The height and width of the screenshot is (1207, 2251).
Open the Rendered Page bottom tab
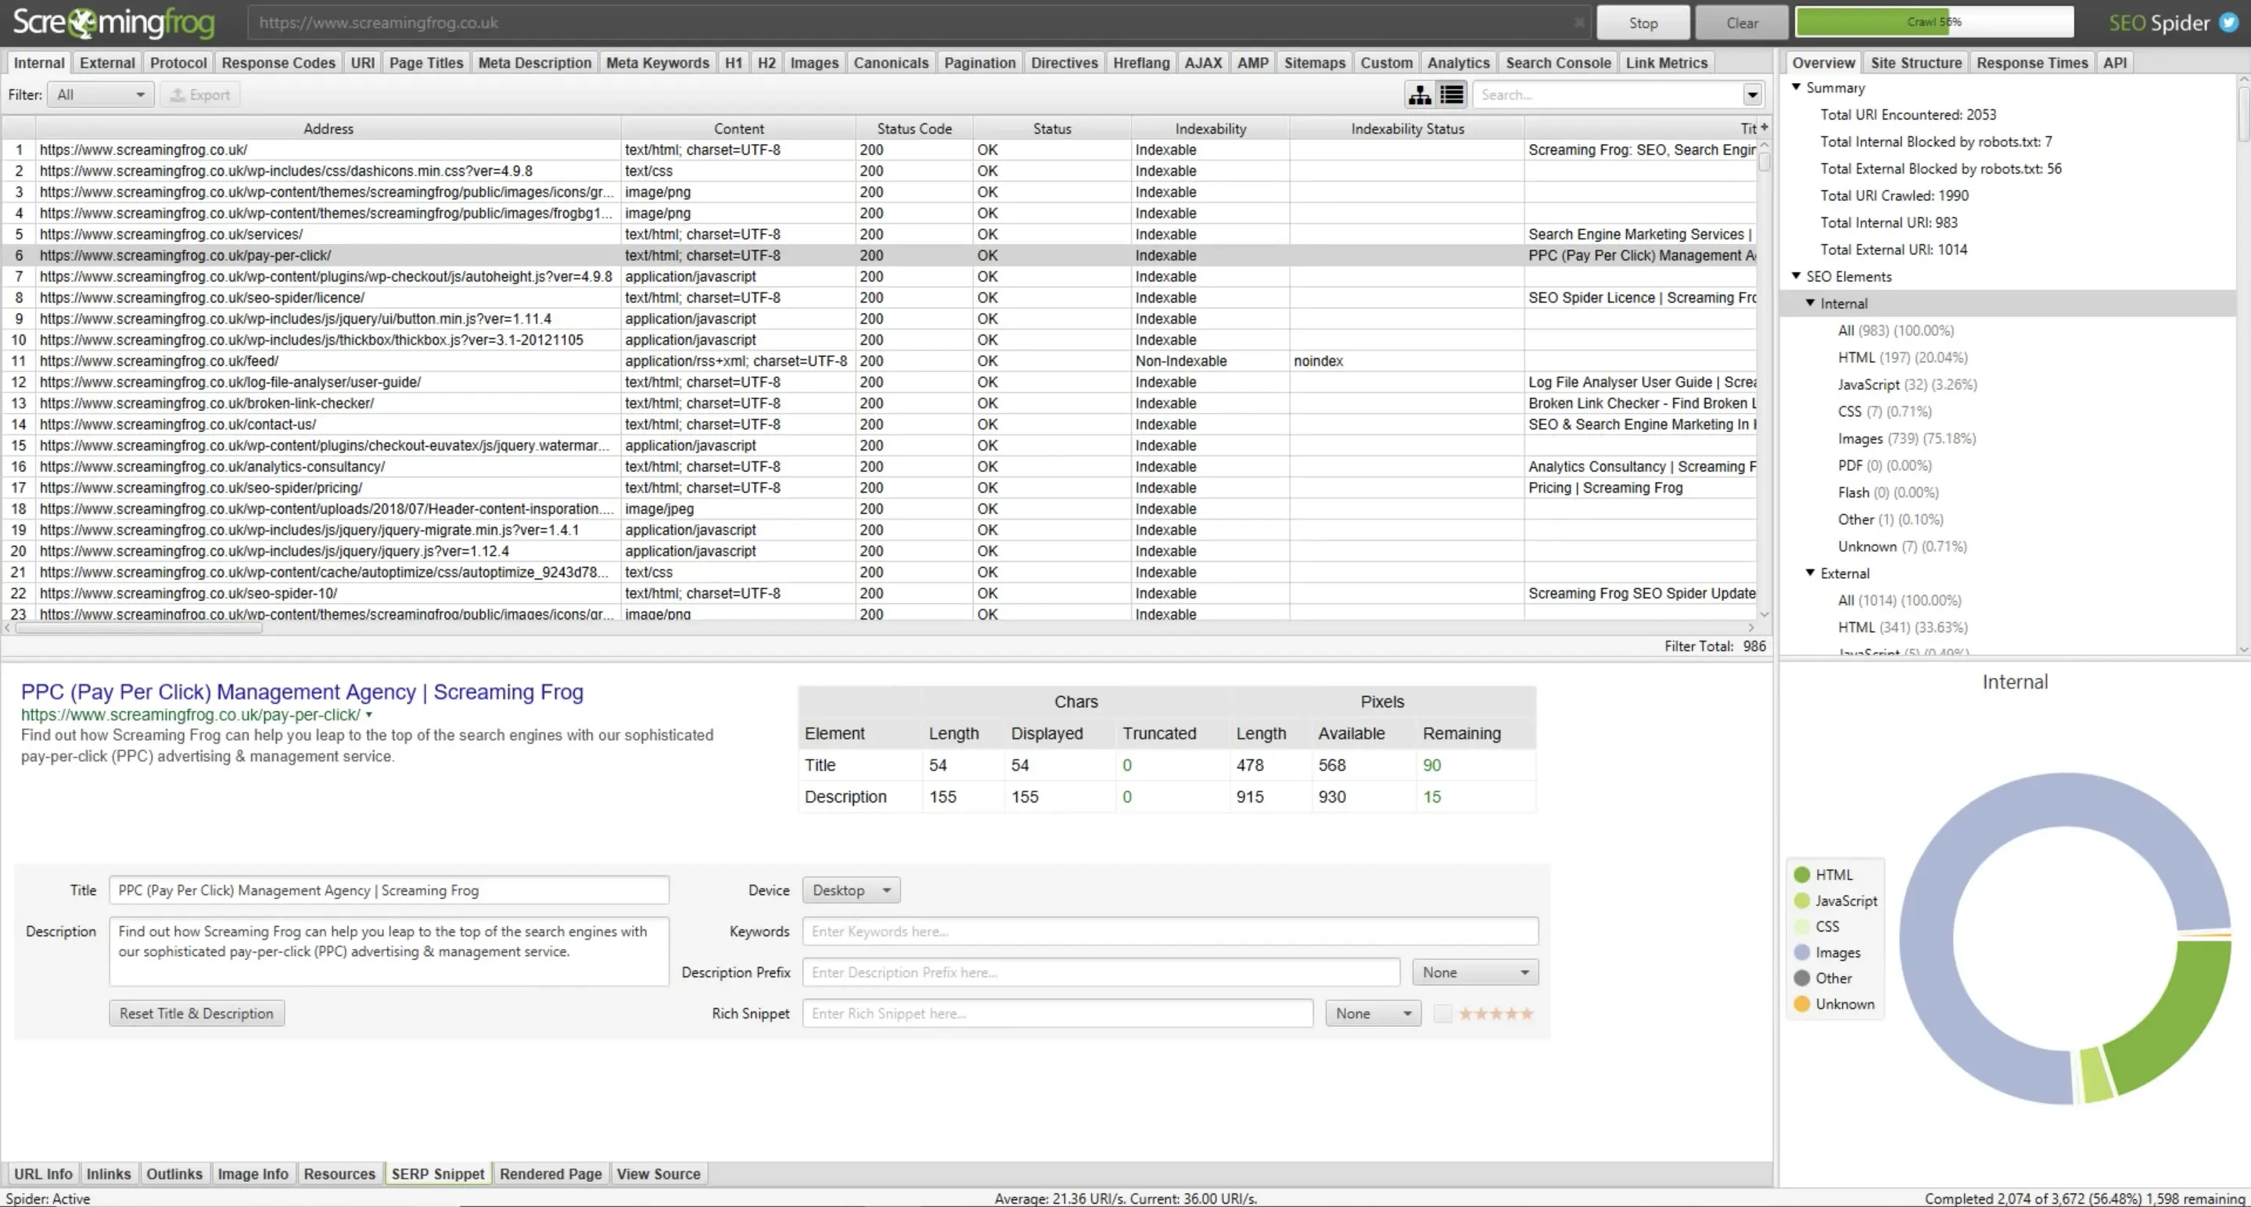click(x=551, y=1174)
